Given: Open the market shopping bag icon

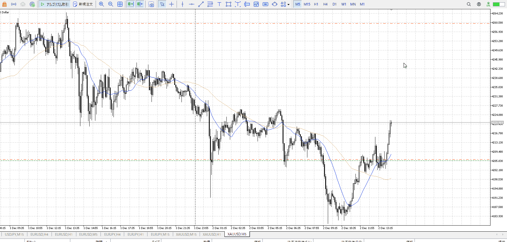Looking at the screenshot, I should tap(4, 4).
